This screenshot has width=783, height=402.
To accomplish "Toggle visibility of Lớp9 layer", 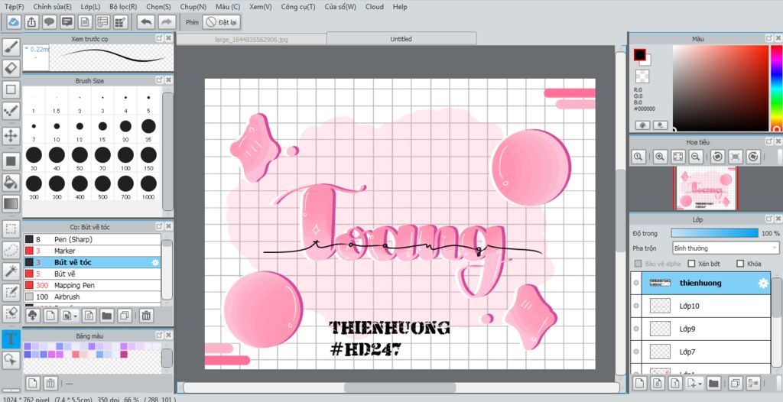I will click(636, 329).
